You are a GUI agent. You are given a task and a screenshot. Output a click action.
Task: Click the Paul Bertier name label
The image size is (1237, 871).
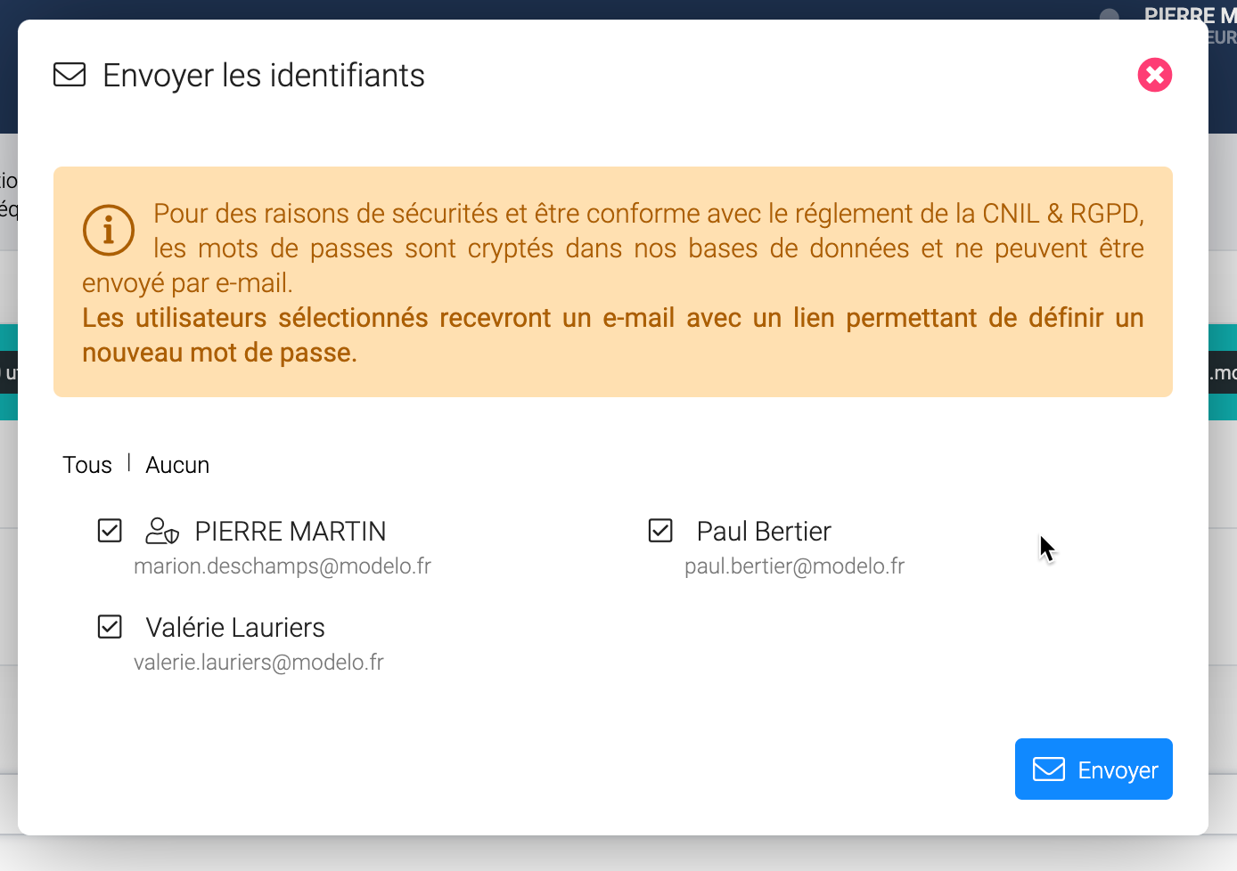pos(763,532)
